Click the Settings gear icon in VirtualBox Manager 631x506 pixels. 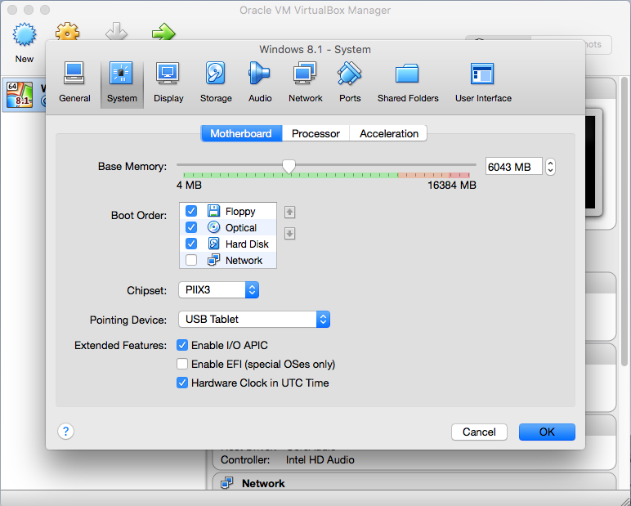click(67, 30)
